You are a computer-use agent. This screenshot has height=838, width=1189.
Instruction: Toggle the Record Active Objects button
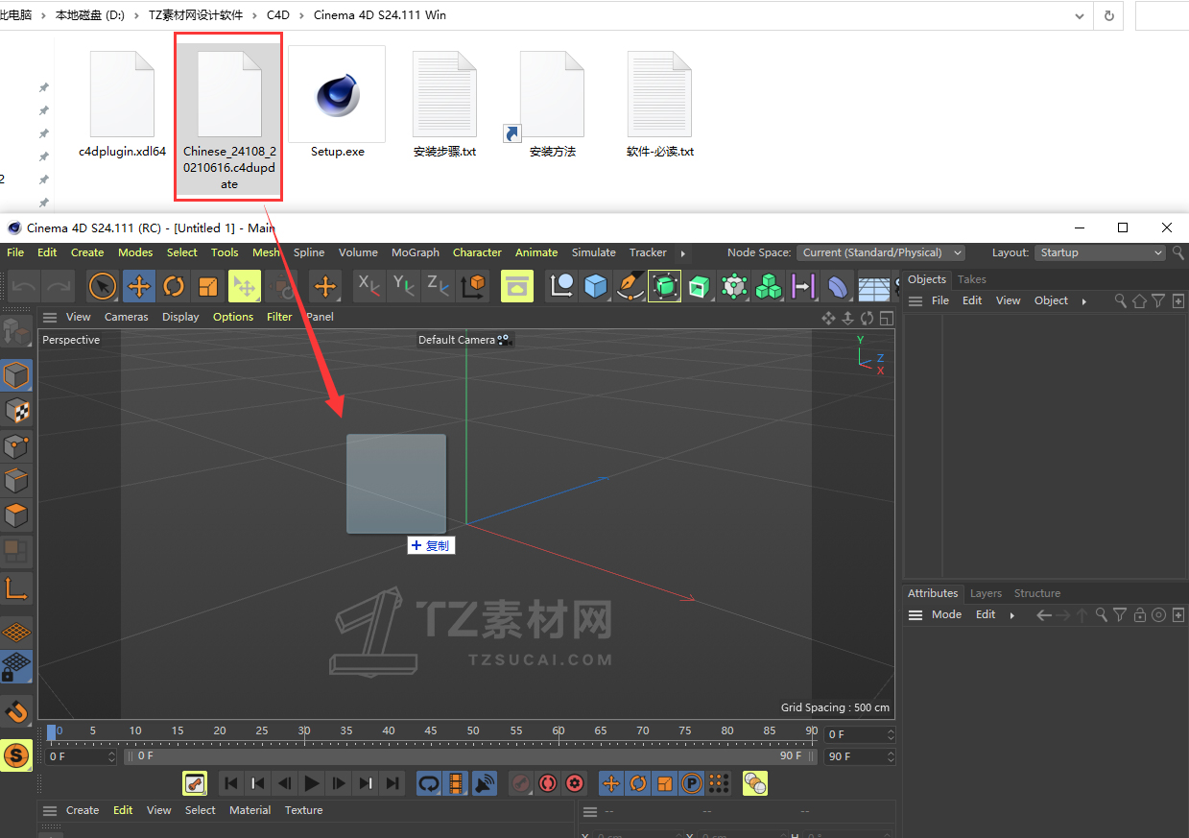coord(521,784)
